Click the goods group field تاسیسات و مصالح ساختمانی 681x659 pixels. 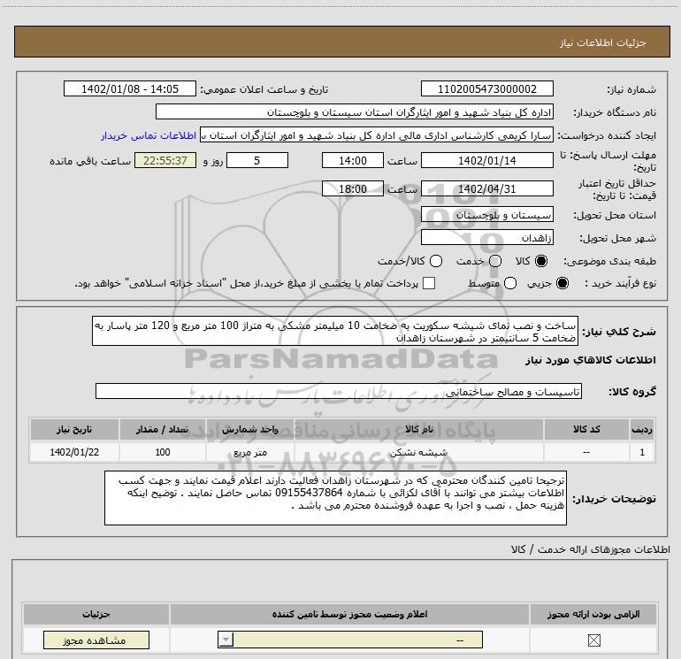[x=339, y=391]
